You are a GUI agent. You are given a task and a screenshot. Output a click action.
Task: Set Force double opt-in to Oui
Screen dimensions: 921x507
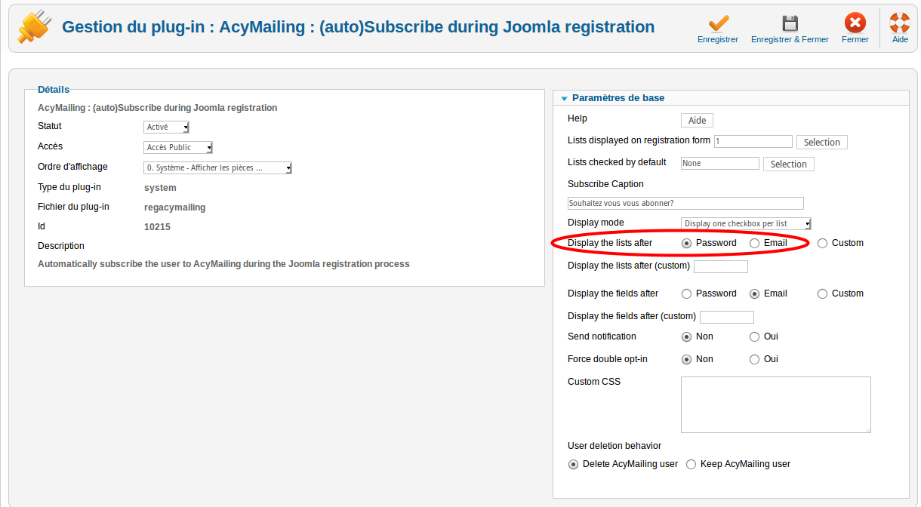coord(755,360)
